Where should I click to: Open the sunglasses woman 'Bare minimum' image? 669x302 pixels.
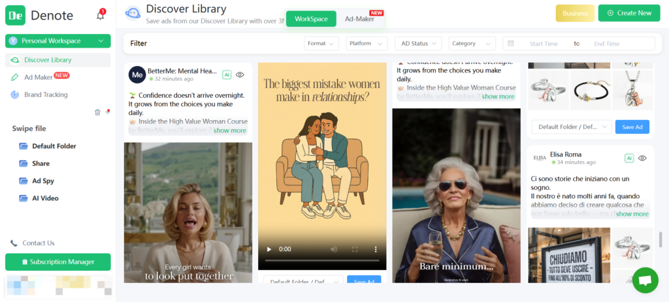pos(457,196)
